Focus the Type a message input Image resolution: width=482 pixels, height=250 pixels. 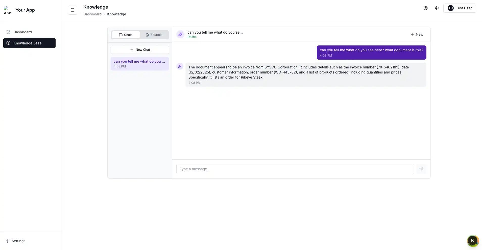click(295, 169)
